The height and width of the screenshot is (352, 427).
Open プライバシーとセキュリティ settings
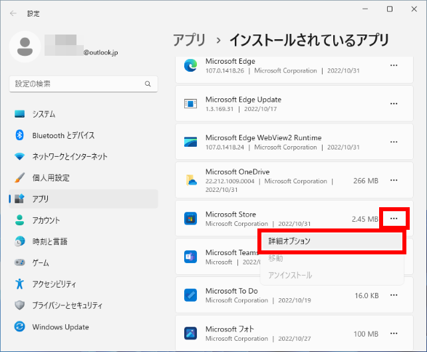pos(83,306)
